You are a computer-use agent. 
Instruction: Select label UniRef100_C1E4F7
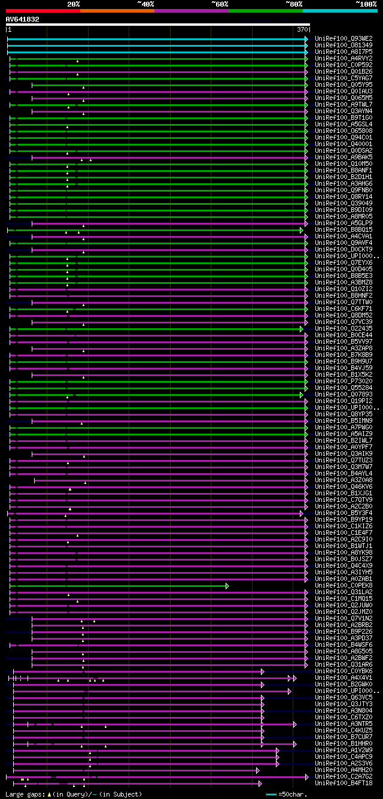[344, 533]
